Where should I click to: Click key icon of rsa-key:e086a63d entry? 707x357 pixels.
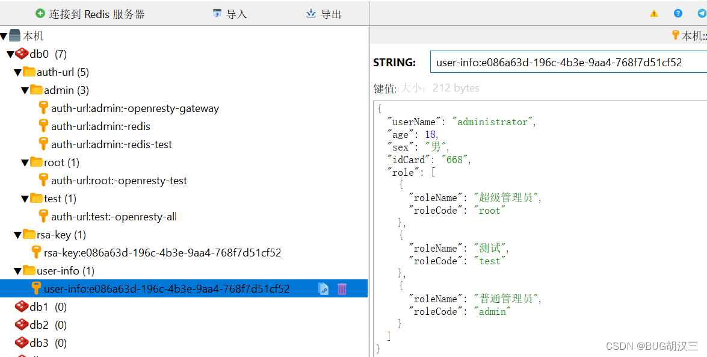[36, 252]
